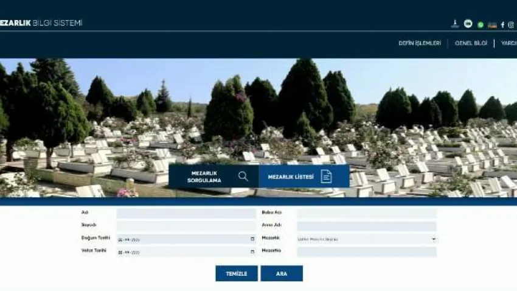The image size is (517, 291).
Task: Focus the Adı name input field
Action: [186, 214]
